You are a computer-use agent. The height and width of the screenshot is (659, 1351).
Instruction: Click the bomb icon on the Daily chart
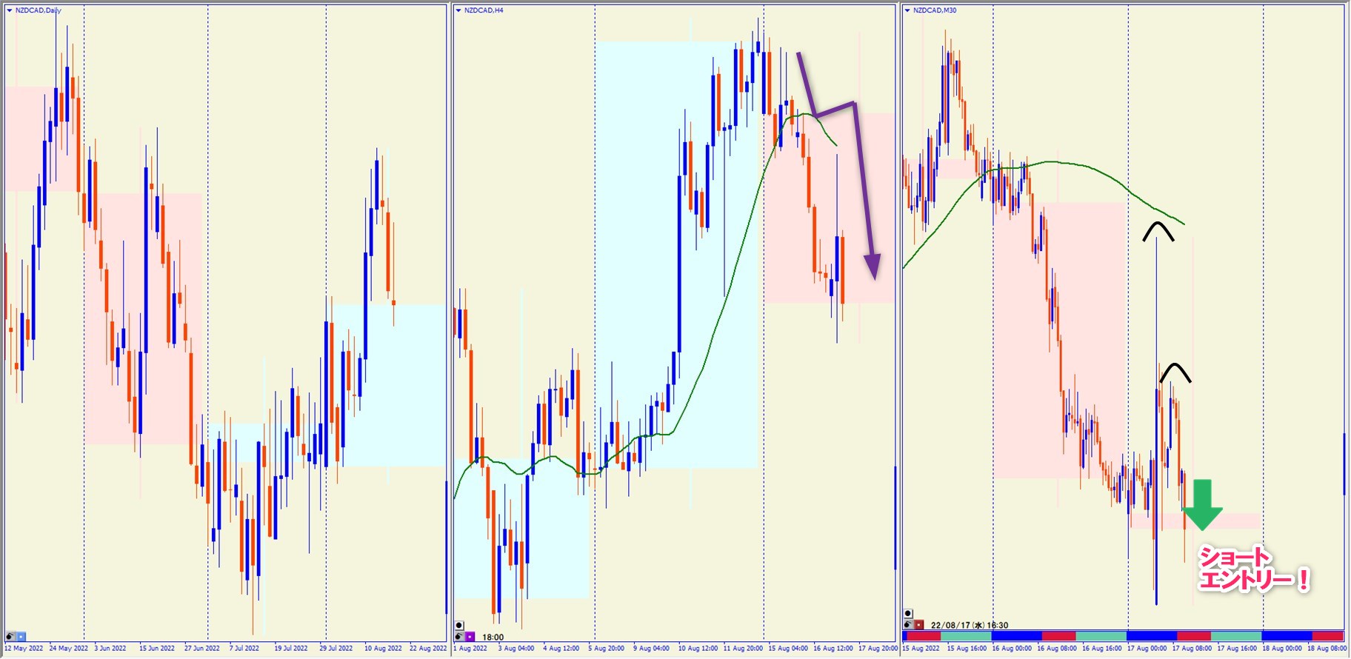click(x=10, y=637)
